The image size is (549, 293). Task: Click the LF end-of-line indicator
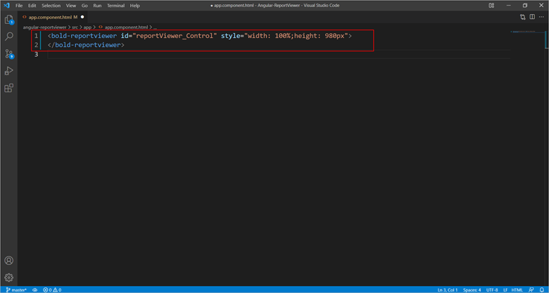pos(505,290)
